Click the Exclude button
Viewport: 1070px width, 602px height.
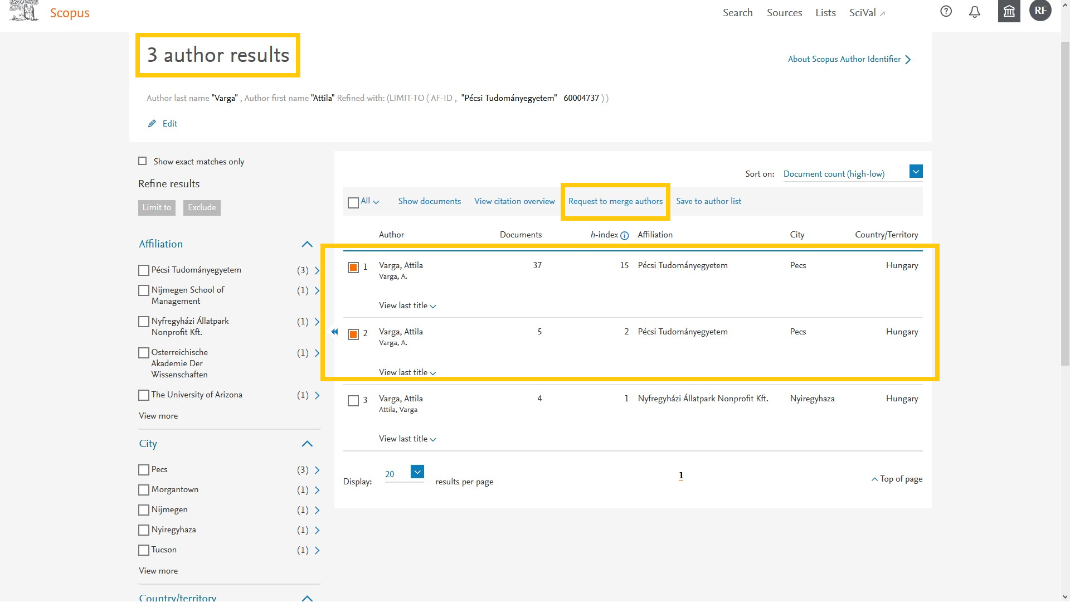(x=202, y=207)
